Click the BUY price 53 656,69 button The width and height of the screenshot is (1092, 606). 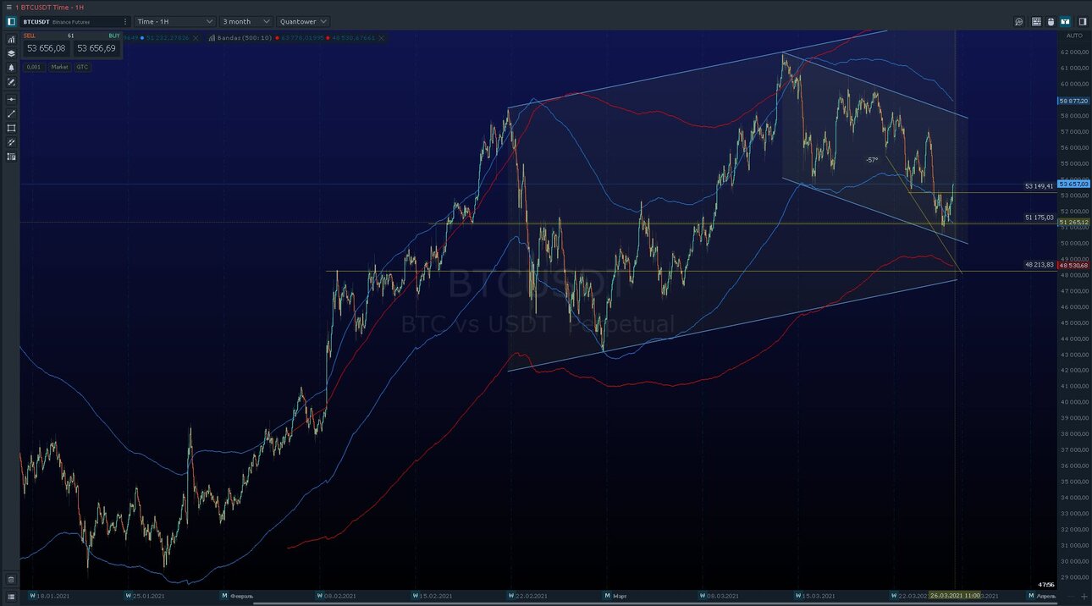tap(97, 47)
